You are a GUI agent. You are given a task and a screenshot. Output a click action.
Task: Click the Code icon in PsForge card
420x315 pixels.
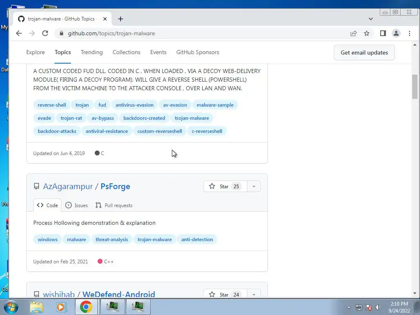tap(40, 205)
